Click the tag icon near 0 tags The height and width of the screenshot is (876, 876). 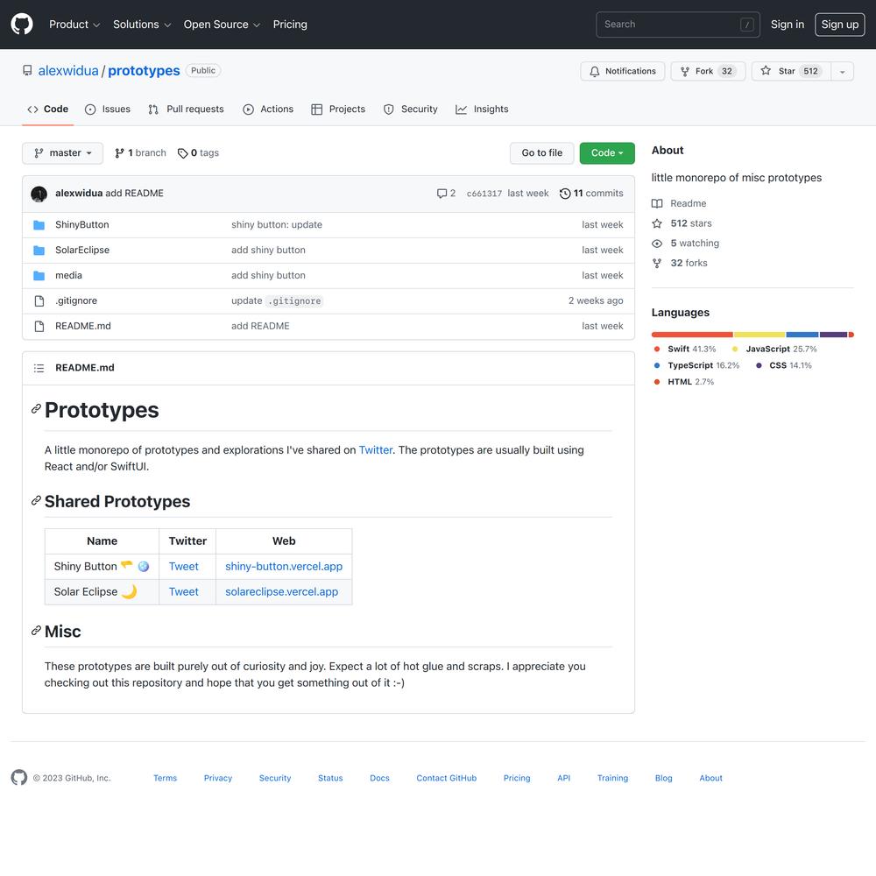click(x=182, y=153)
